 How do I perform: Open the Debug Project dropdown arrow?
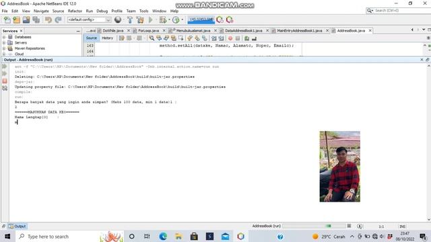tap(169, 19)
